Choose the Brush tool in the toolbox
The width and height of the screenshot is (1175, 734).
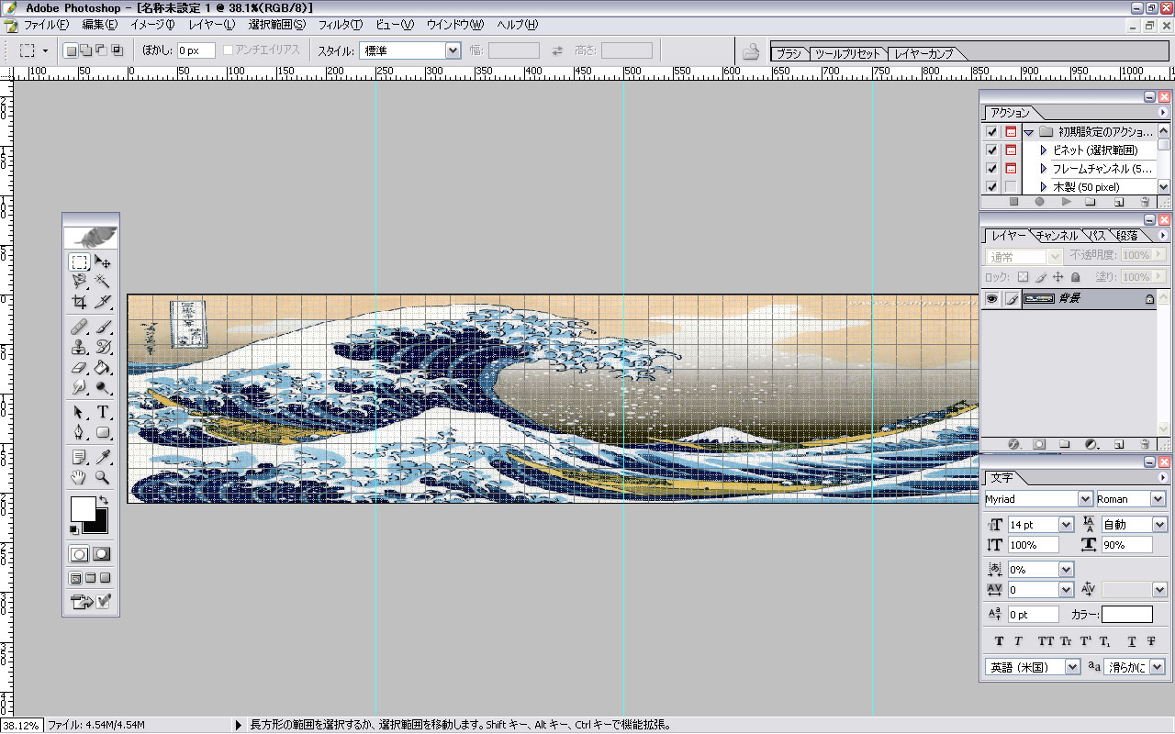point(103,327)
